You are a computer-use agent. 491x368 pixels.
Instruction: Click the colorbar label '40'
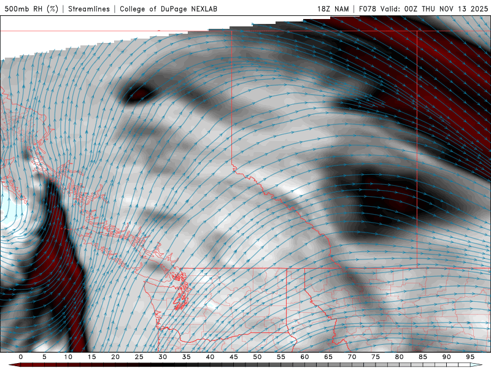coord(210,357)
